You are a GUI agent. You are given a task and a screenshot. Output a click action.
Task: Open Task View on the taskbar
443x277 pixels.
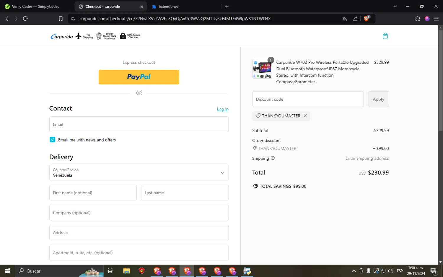pos(111,271)
